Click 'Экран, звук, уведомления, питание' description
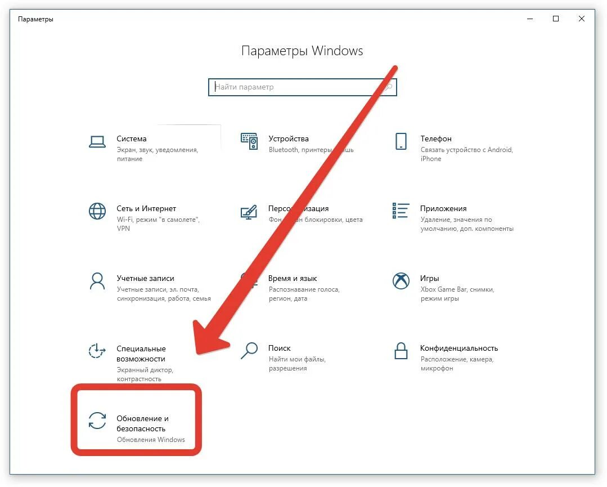The image size is (607, 487). point(158,154)
